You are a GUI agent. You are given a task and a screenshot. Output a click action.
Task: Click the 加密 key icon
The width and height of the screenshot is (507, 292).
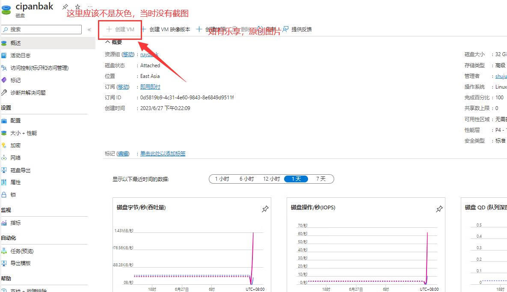click(x=4, y=145)
